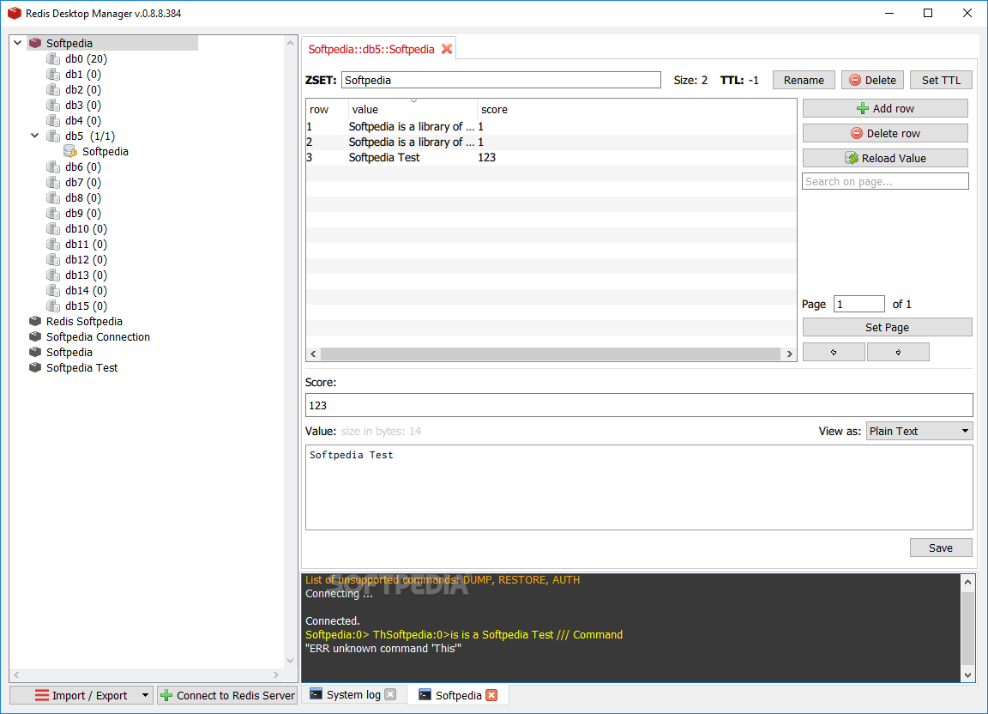Viewport: 988px width, 714px height.
Task: Click the Softpedia Test connection icon
Action: pyautogui.click(x=35, y=367)
